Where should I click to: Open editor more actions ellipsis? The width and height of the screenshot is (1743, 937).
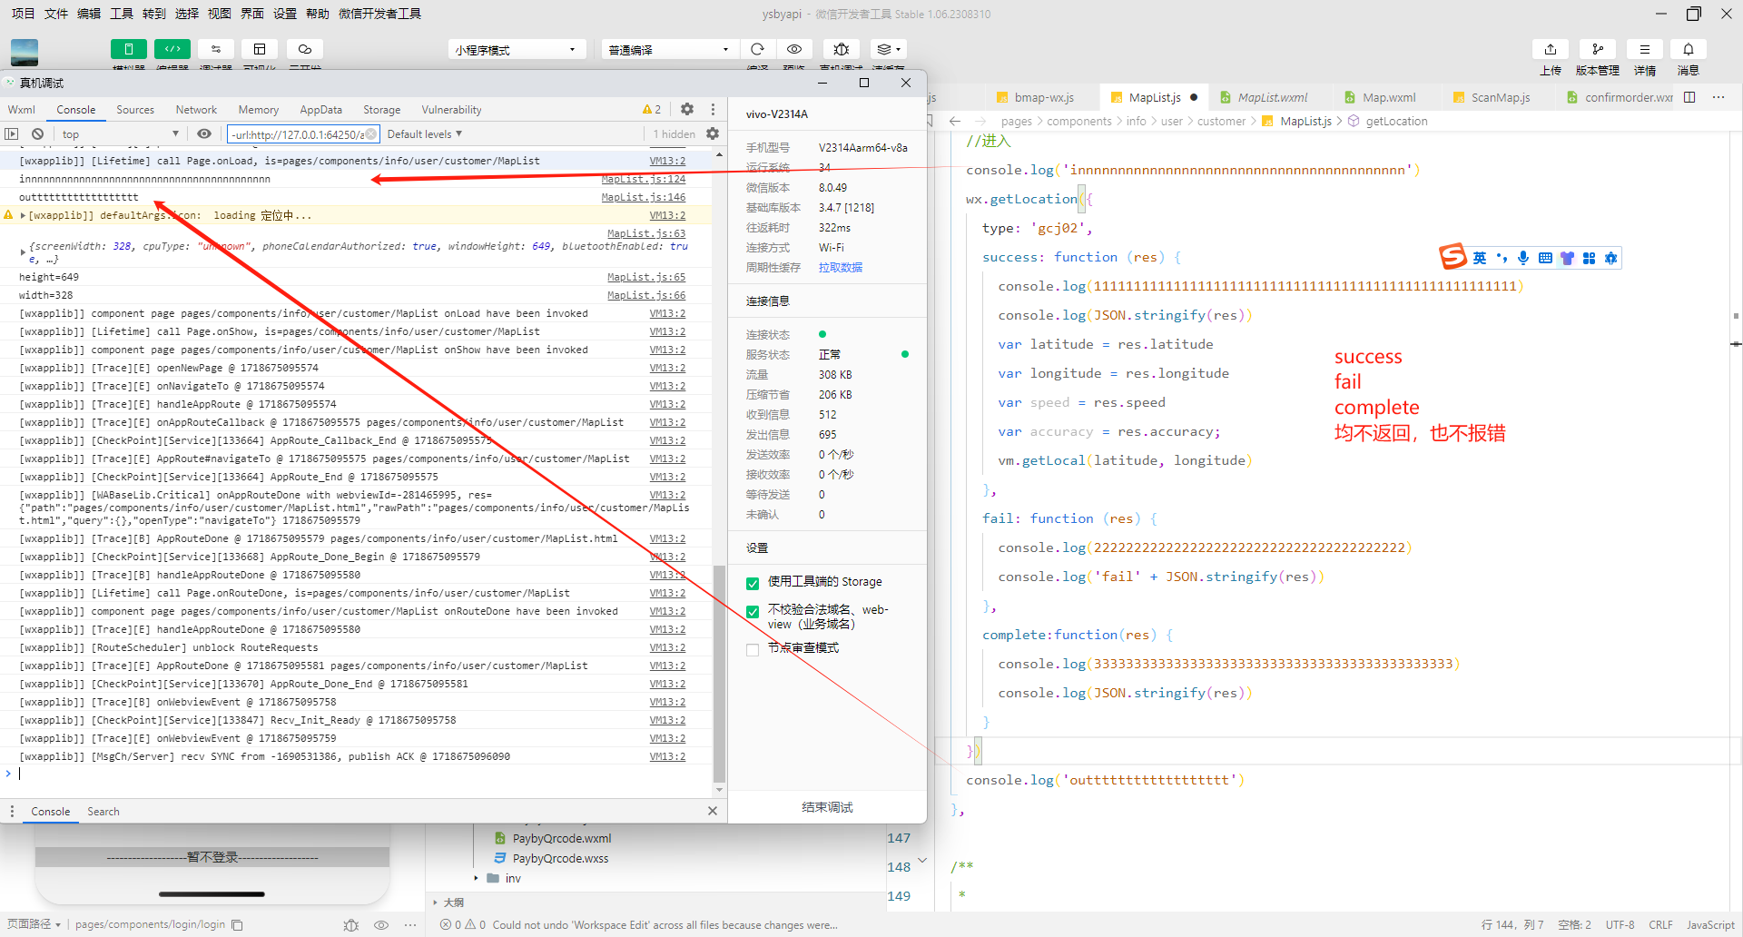pyautogui.click(x=1718, y=97)
